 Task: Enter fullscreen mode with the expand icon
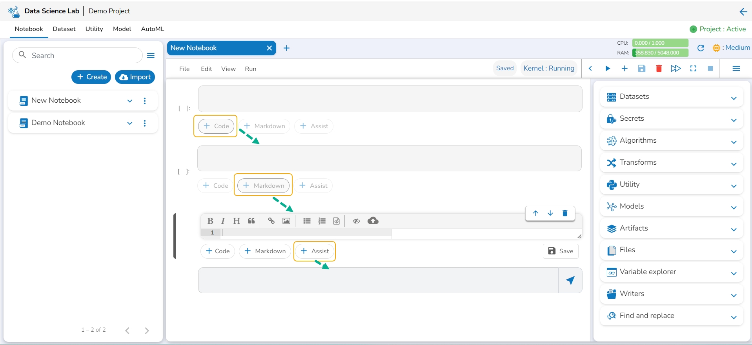pyautogui.click(x=693, y=69)
